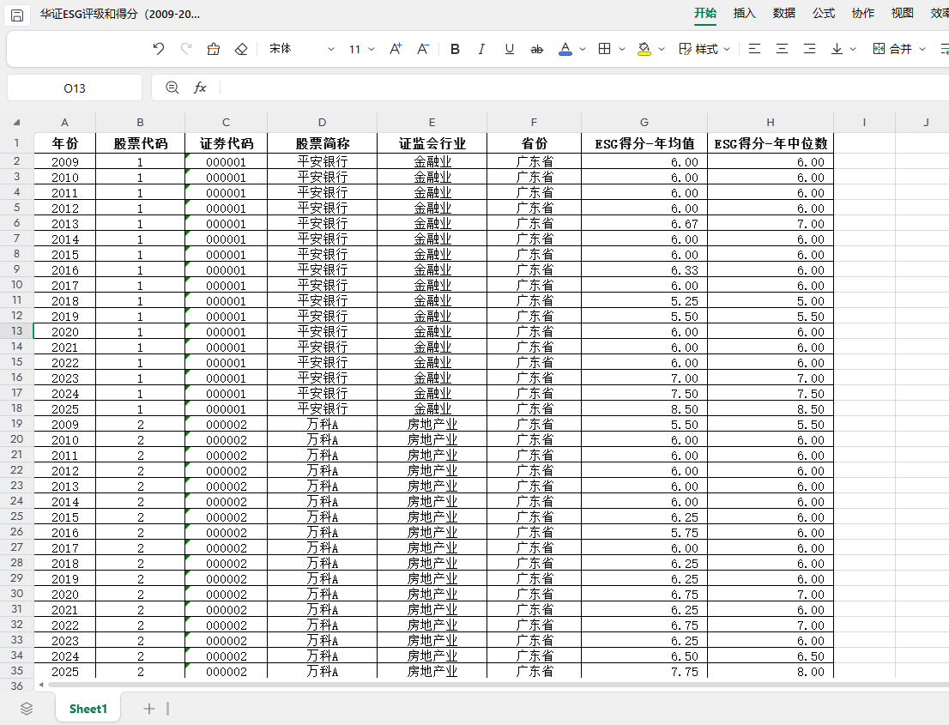Viewport: 949px width, 725px height.
Task: Click the insert function fx icon
Action: (200, 88)
